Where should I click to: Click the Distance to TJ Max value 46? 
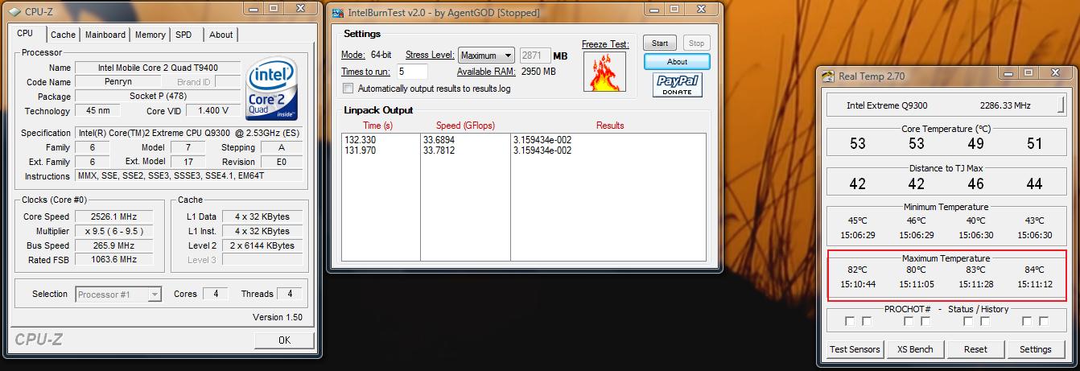(x=975, y=184)
